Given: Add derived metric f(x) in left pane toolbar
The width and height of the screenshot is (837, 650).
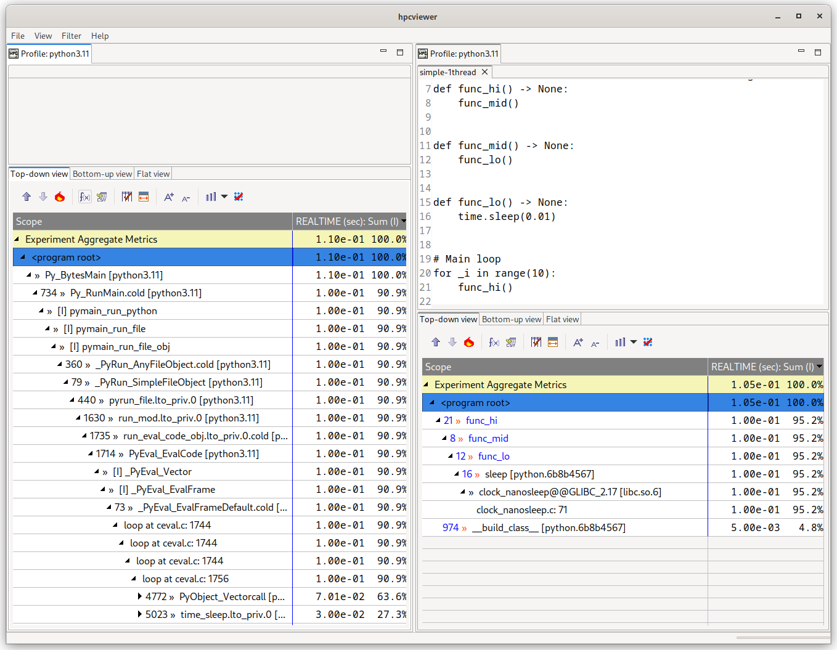Looking at the screenshot, I should click(x=85, y=197).
